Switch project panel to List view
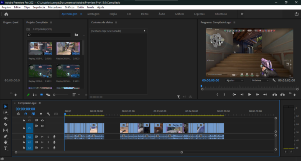301x161 pixels. tap(35, 95)
